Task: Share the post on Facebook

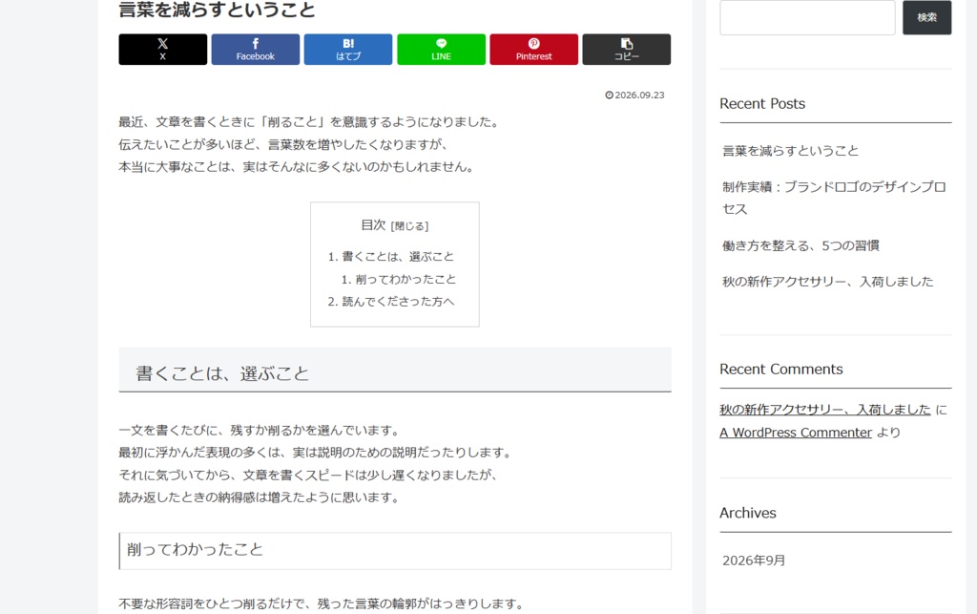Action: pyautogui.click(x=256, y=50)
